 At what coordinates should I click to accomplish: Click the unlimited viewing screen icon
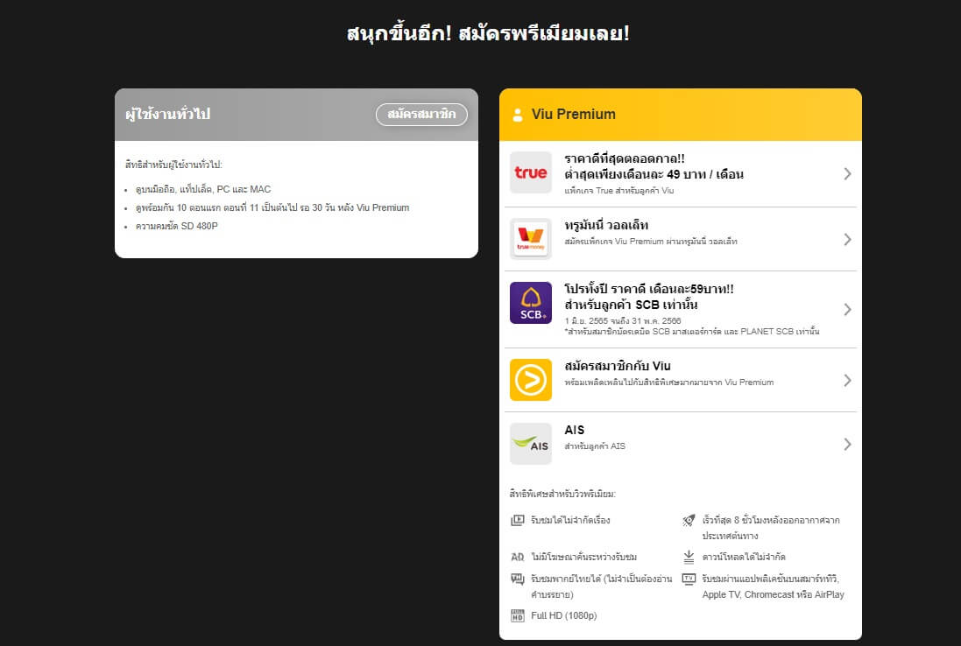tap(516, 519)
